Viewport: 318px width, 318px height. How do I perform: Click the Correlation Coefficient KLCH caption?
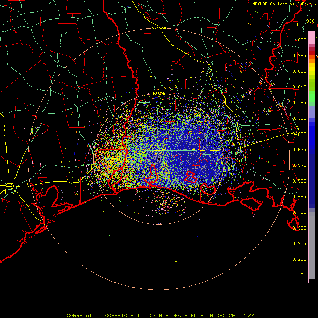160,316
